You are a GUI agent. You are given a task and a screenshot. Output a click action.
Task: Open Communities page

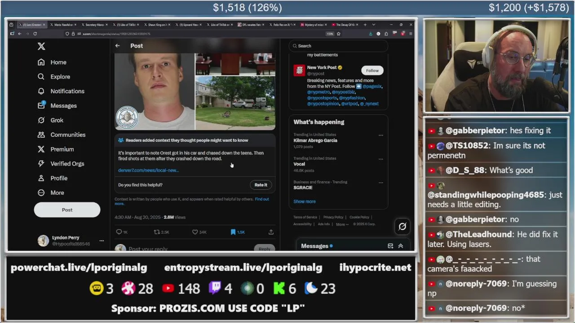(x=62, y=135)
